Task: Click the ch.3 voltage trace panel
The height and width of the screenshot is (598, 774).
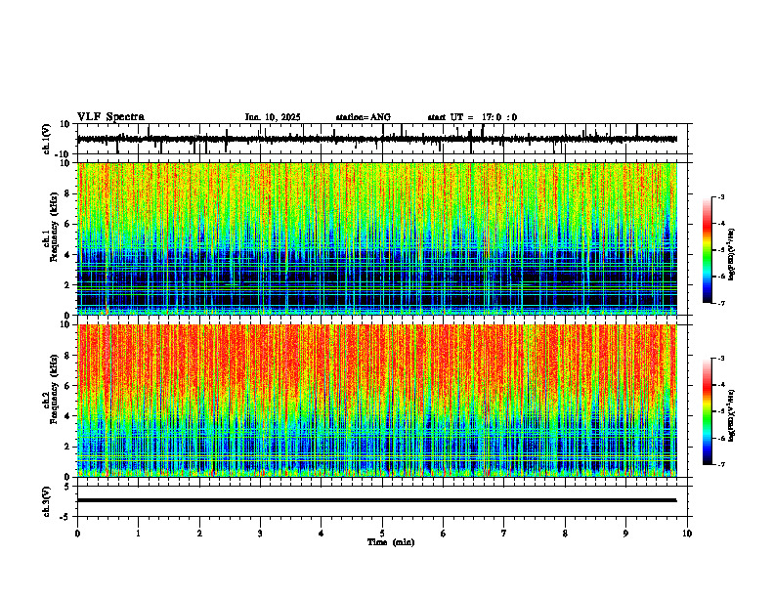Action: pyautogui.click(x=384, y=501)
